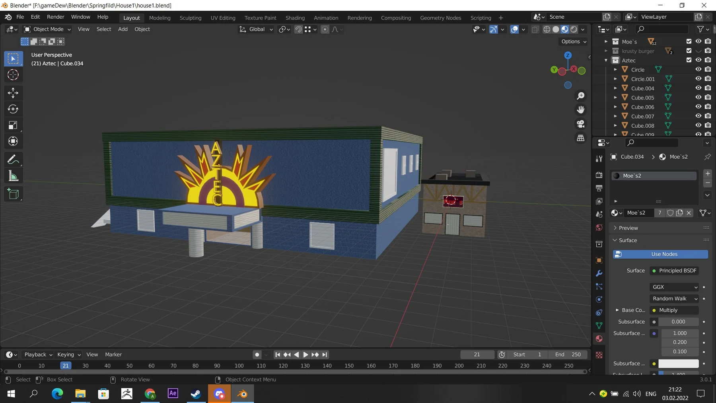Open the GGX distribution dropdown
Screen dimensions: 716x403
674,287
